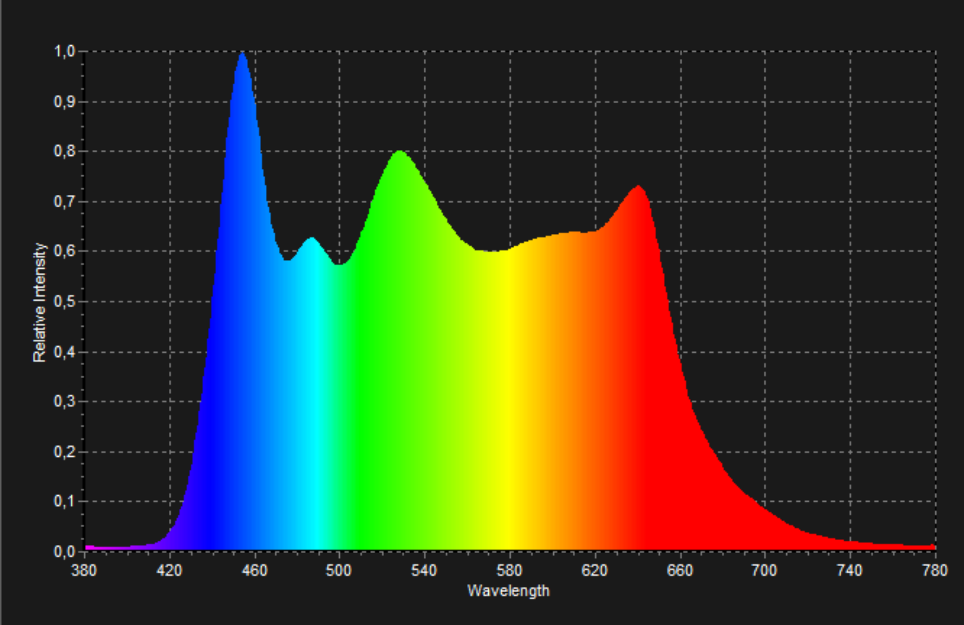
Task: Click the 540 wavelength axis label
Action: point(424,570)
